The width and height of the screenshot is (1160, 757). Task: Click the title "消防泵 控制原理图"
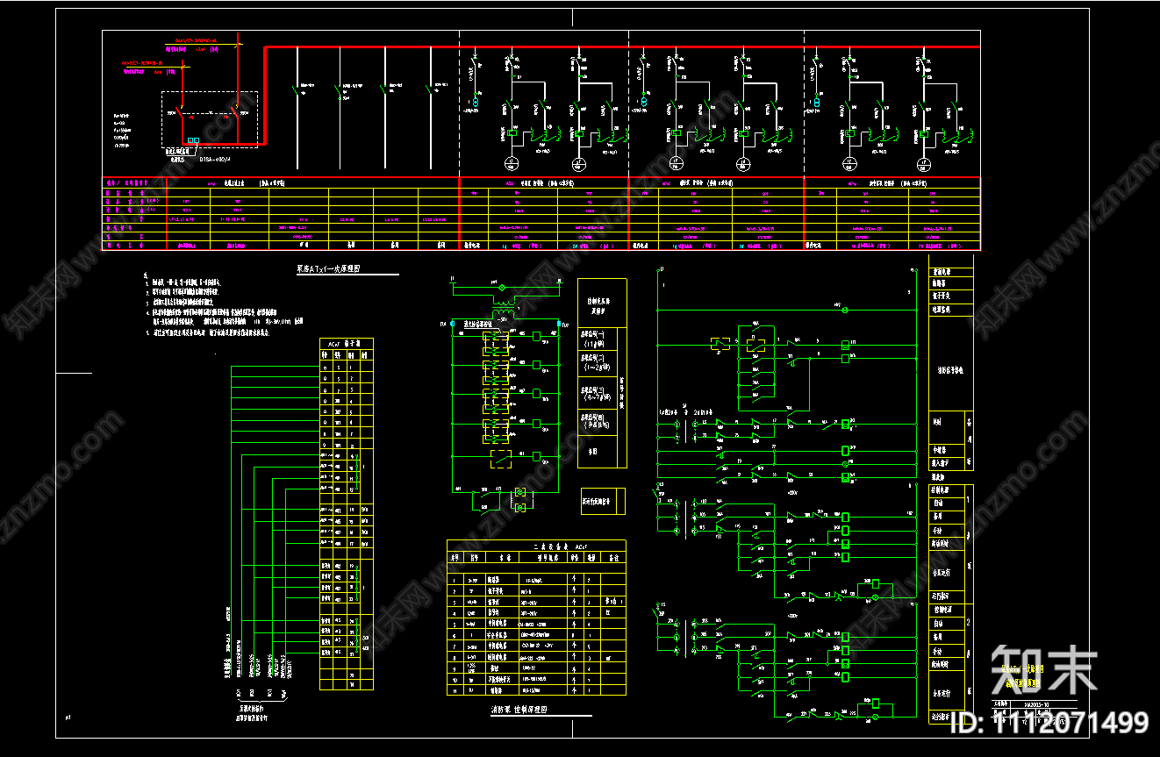point(519,710)
